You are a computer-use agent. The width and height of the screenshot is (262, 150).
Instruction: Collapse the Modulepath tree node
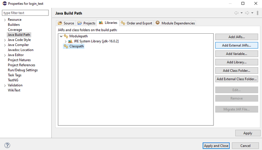pos(61,36)
